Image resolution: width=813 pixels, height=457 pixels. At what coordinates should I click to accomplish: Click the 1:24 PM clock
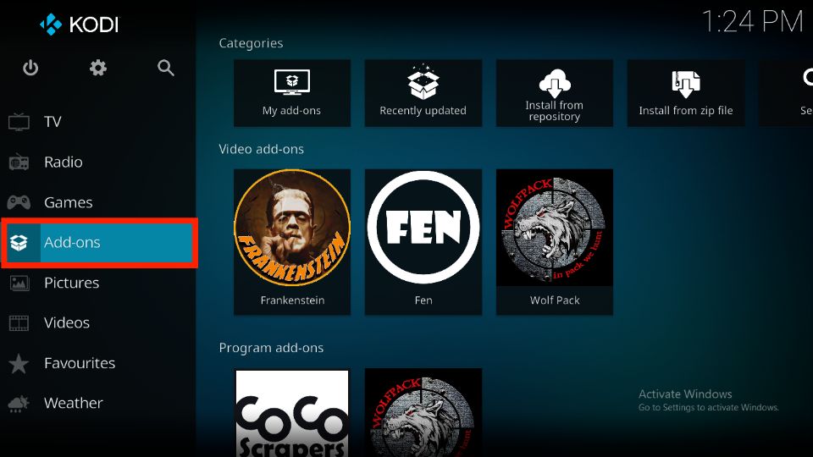point(752,22)
